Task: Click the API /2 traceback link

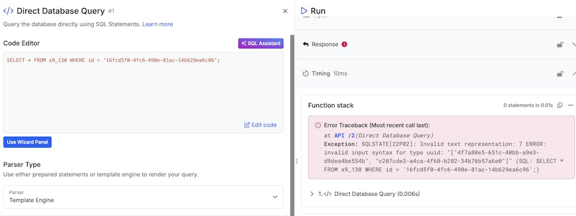Action: coord(344,135)
